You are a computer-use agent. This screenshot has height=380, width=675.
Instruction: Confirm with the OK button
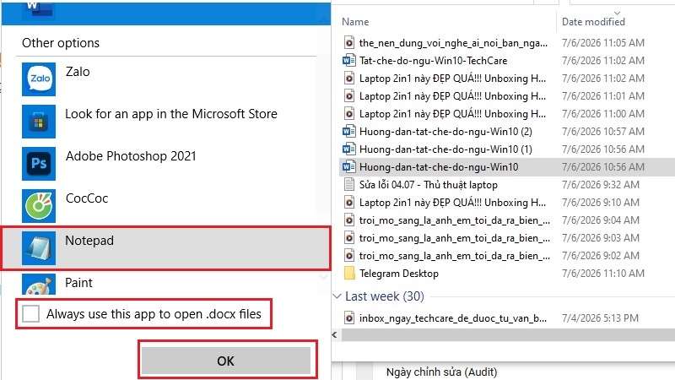[x=226, y=361]
